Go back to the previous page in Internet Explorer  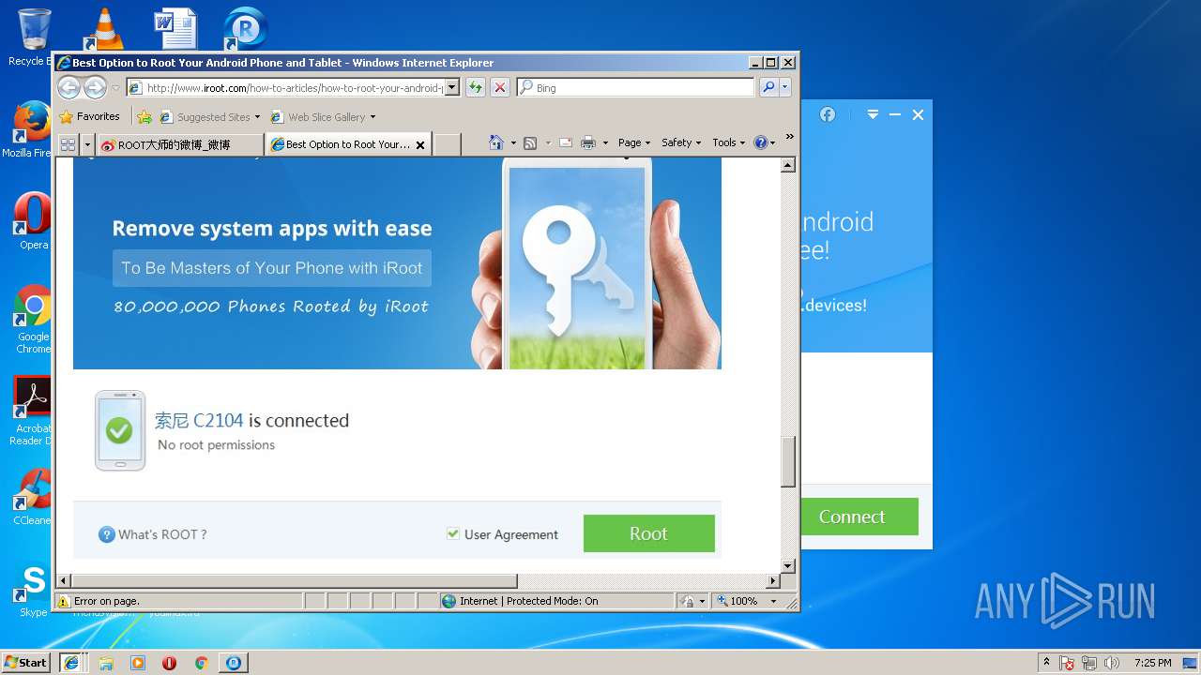click(x=68, y=87)
